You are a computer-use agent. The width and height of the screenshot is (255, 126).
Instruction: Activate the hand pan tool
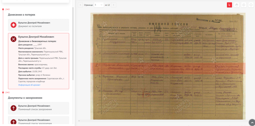[237, 5]
